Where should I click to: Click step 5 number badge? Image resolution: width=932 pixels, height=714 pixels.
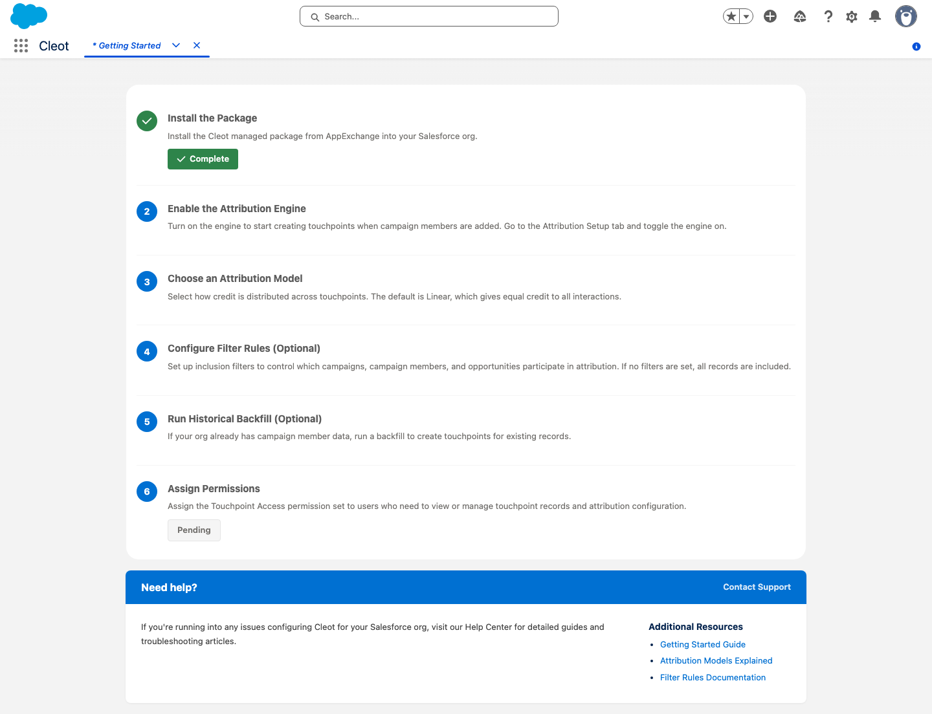click(x=147, y=422)
